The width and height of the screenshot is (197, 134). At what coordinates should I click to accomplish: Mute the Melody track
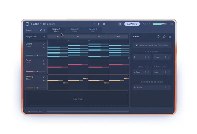[44, 81]
